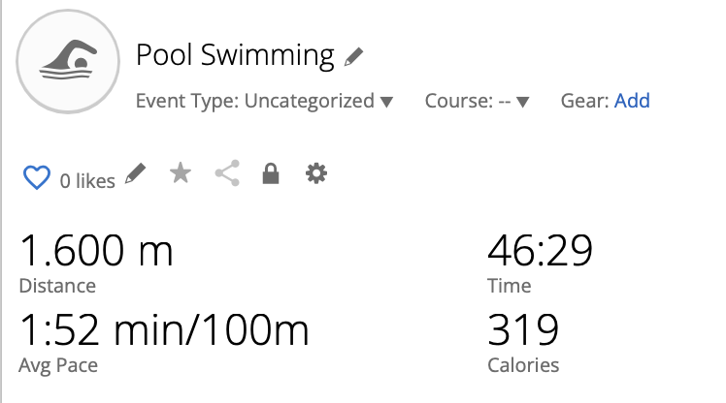Click the swimmer activity type icon
The image size is (726, 403).
click(68, 61)
